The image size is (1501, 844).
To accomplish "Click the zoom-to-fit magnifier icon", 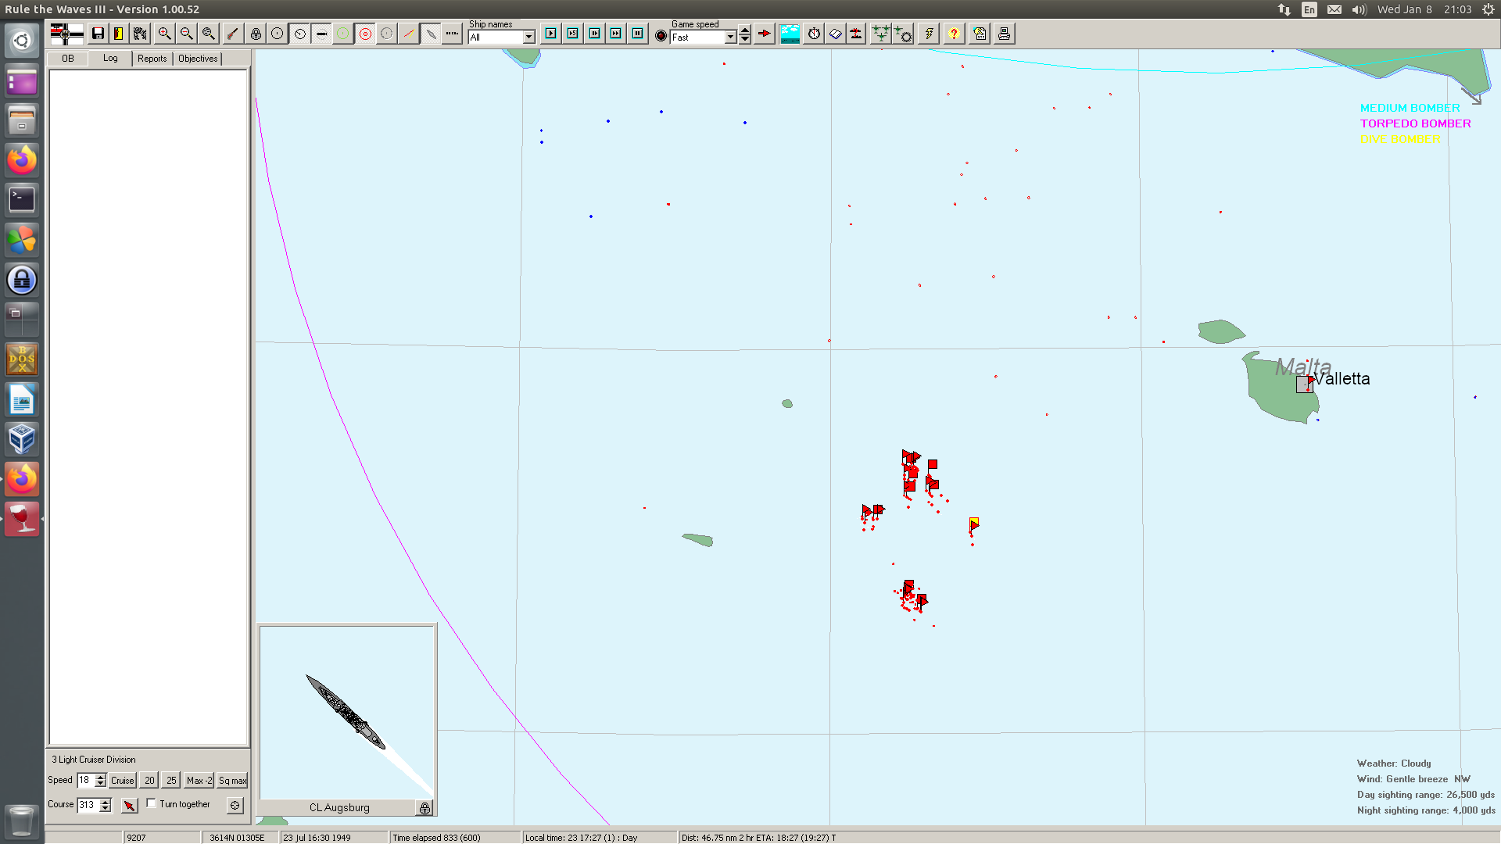I will point(208,34).
